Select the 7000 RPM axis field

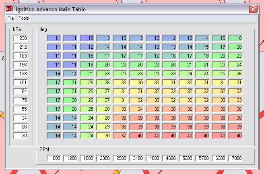coord(235,158)
